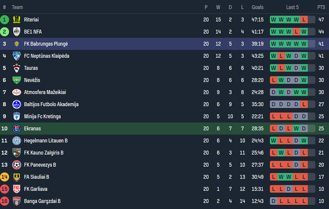The width and height of the screenshot is (329, 209).
Task: Sort table by PTS column header
Action: click(x=321, y=7)
